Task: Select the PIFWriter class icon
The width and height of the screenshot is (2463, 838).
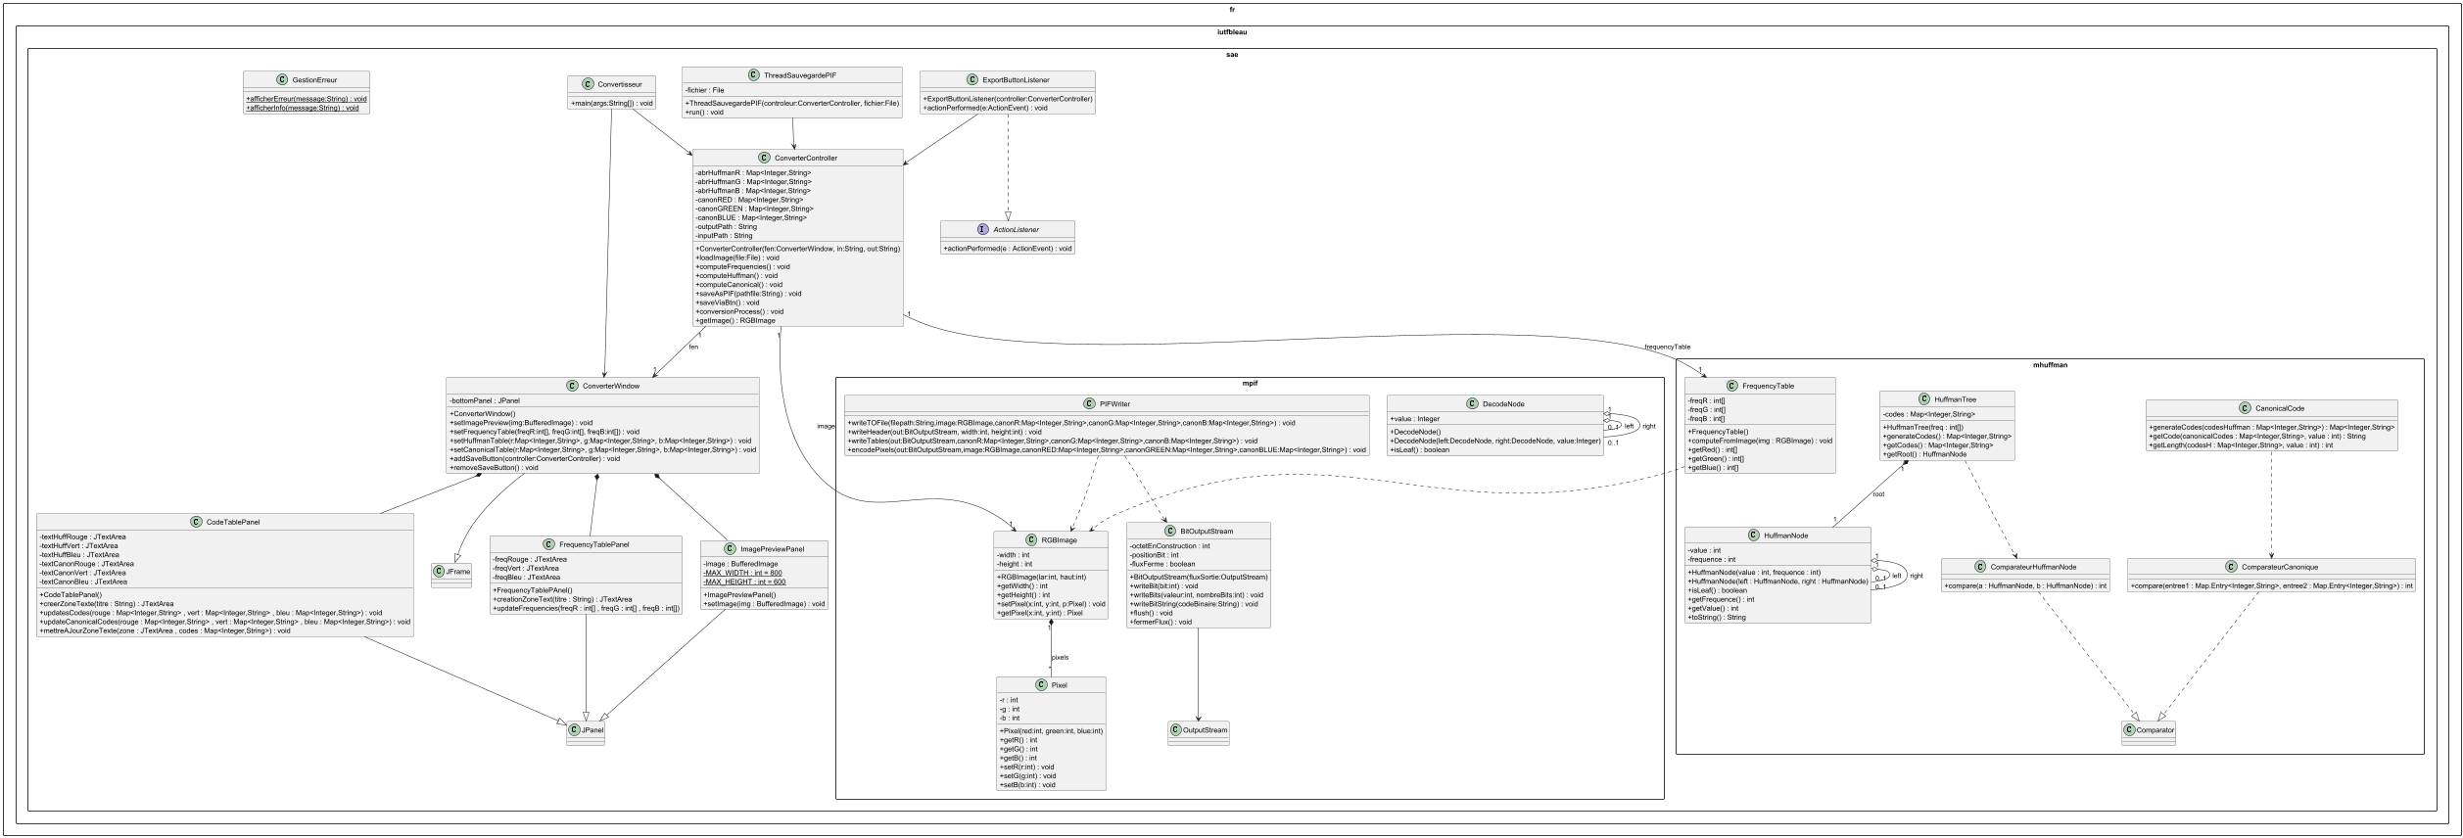Action: coord(1089,403)
